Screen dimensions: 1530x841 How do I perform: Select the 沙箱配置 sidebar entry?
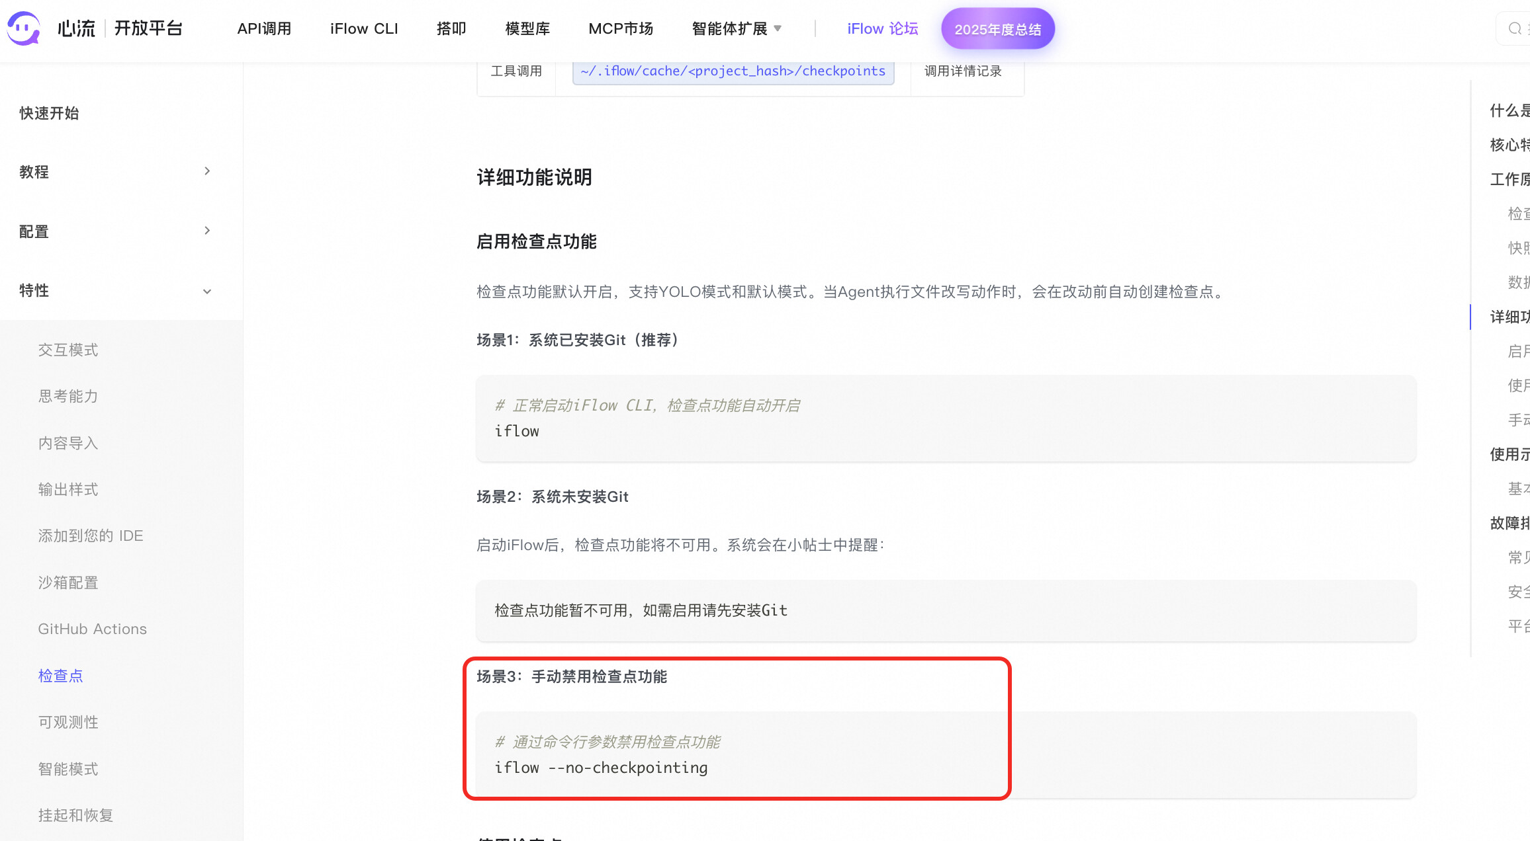tap(68, 582)
